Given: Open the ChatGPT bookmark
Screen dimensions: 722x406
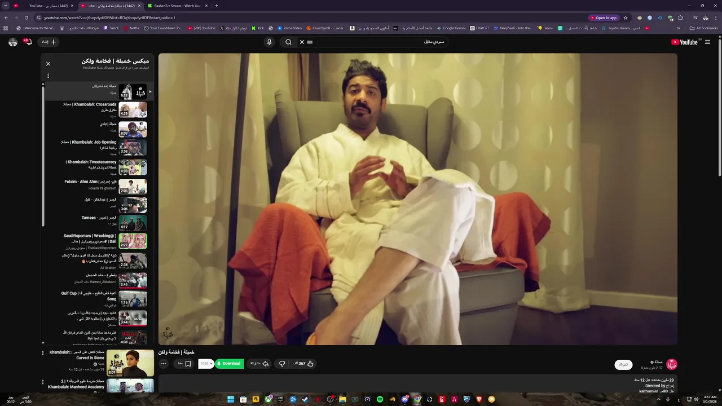Looking at the screenshot, I should pyautogui.click(x=479, y=28).
